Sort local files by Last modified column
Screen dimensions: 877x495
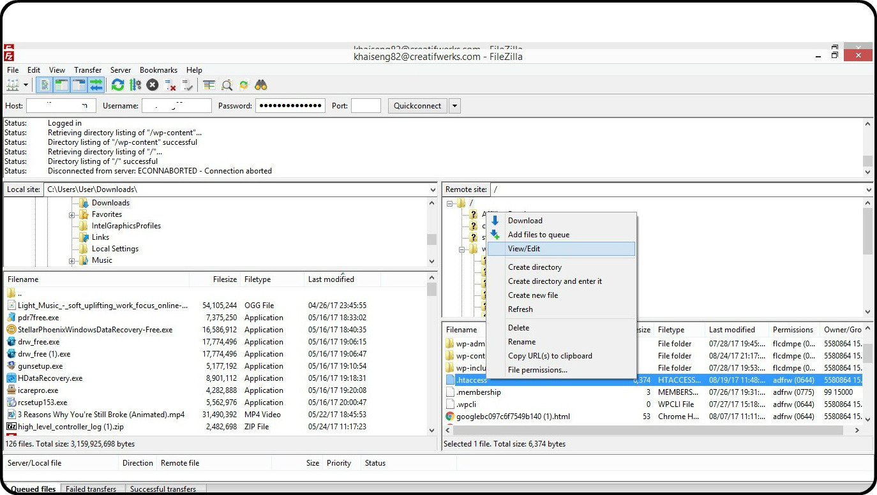pos(342,279)
